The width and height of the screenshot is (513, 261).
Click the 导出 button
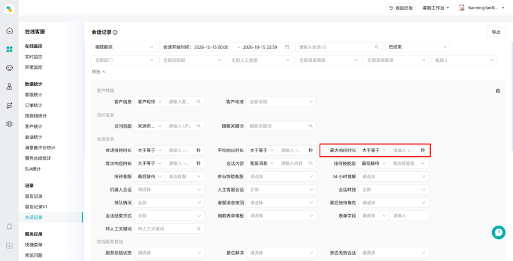point(496,32)
